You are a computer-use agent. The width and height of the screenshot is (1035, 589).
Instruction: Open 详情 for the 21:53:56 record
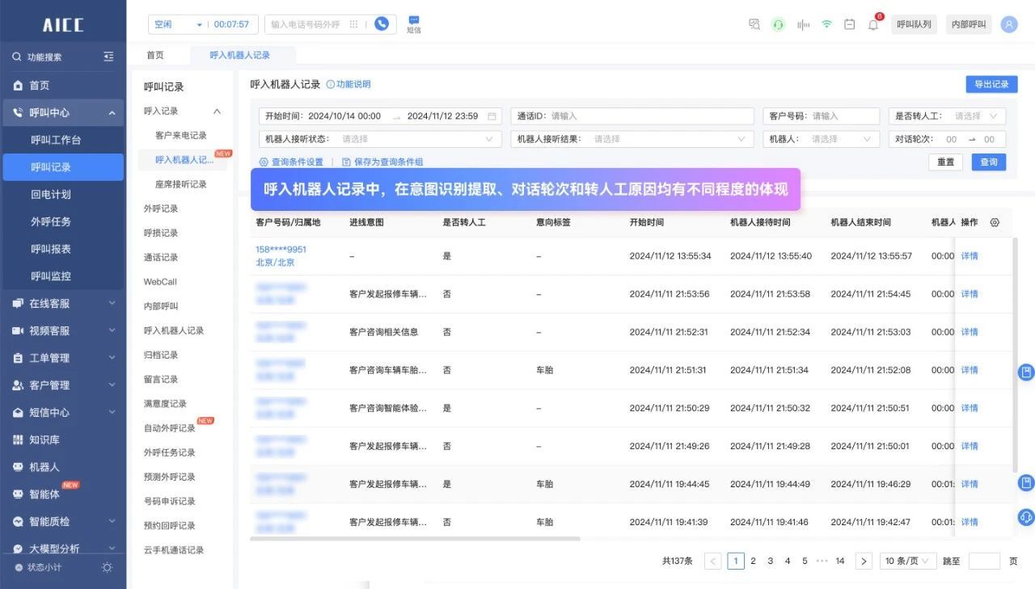point(970,294)
